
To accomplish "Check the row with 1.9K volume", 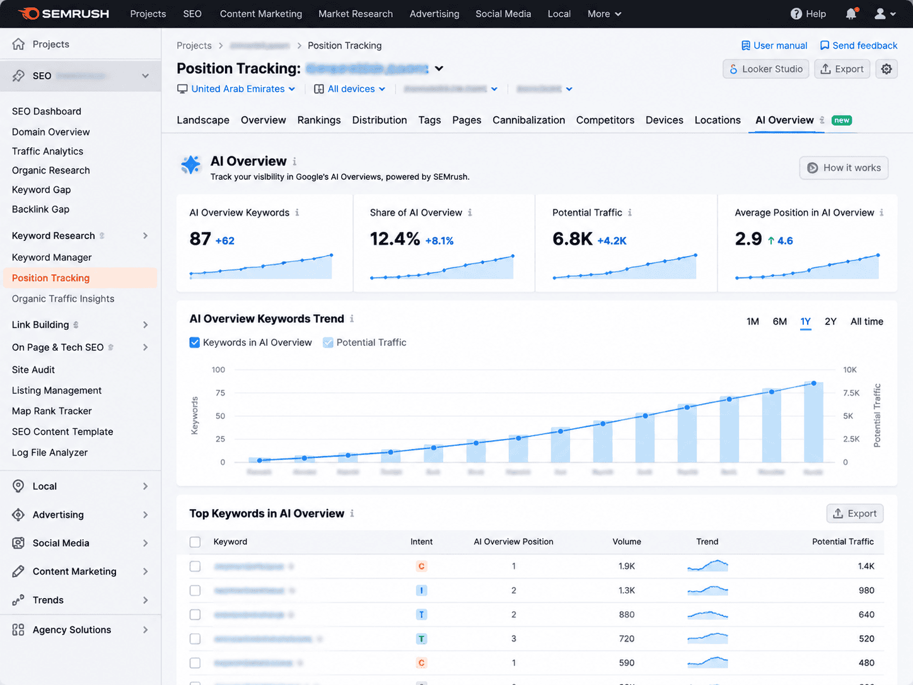I will click(x=195, y=566).
